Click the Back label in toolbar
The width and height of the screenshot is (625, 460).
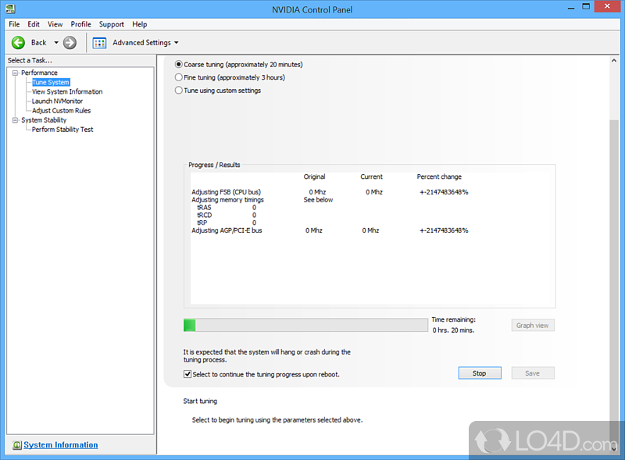(38, 43)
